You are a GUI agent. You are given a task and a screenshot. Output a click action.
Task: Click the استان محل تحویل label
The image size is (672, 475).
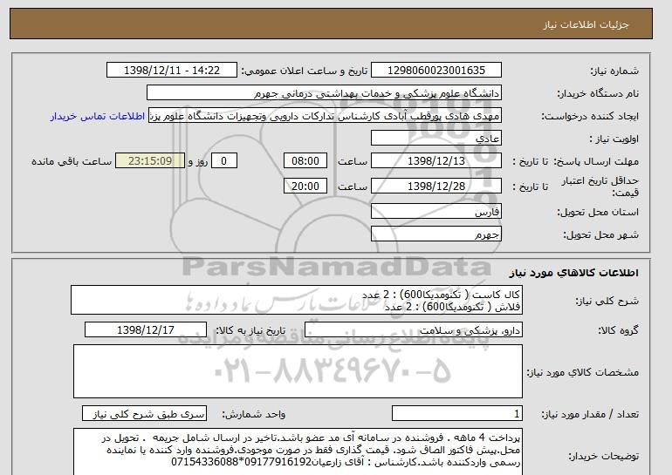click(598, 212)
